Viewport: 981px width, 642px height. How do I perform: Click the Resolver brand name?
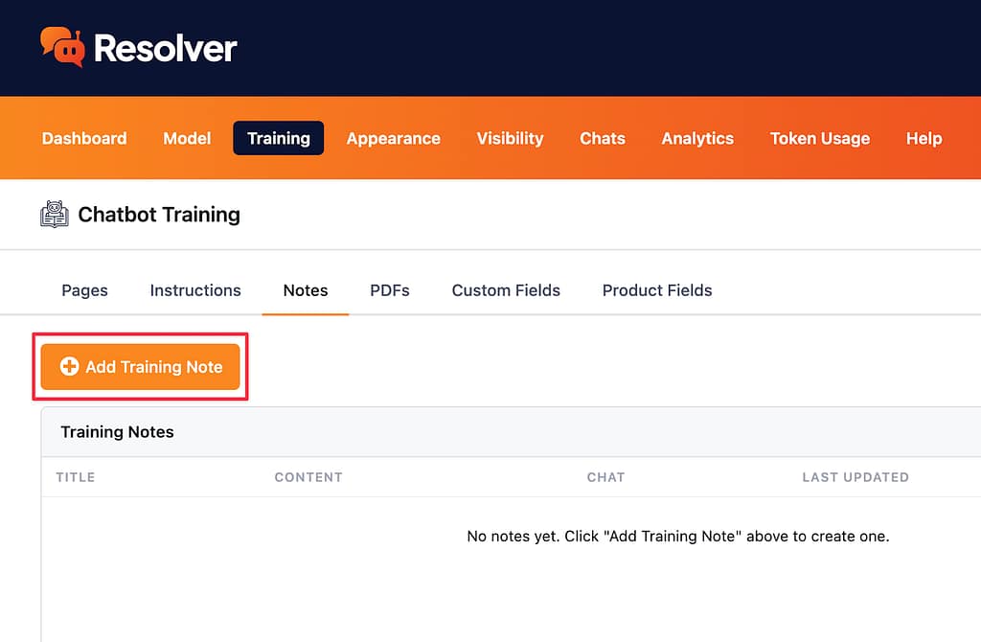pyautogui.click(x=165, y=48)
